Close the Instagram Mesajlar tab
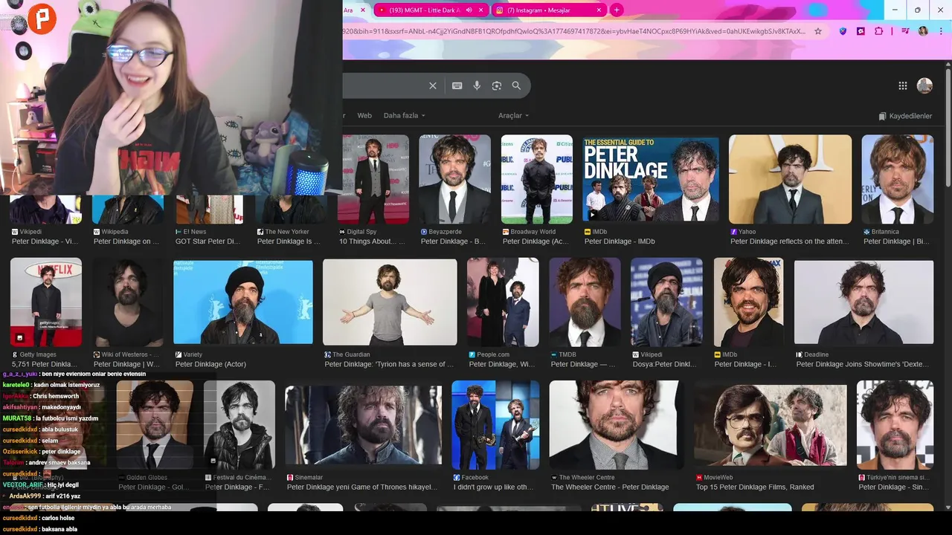 (x=599, y=10)
